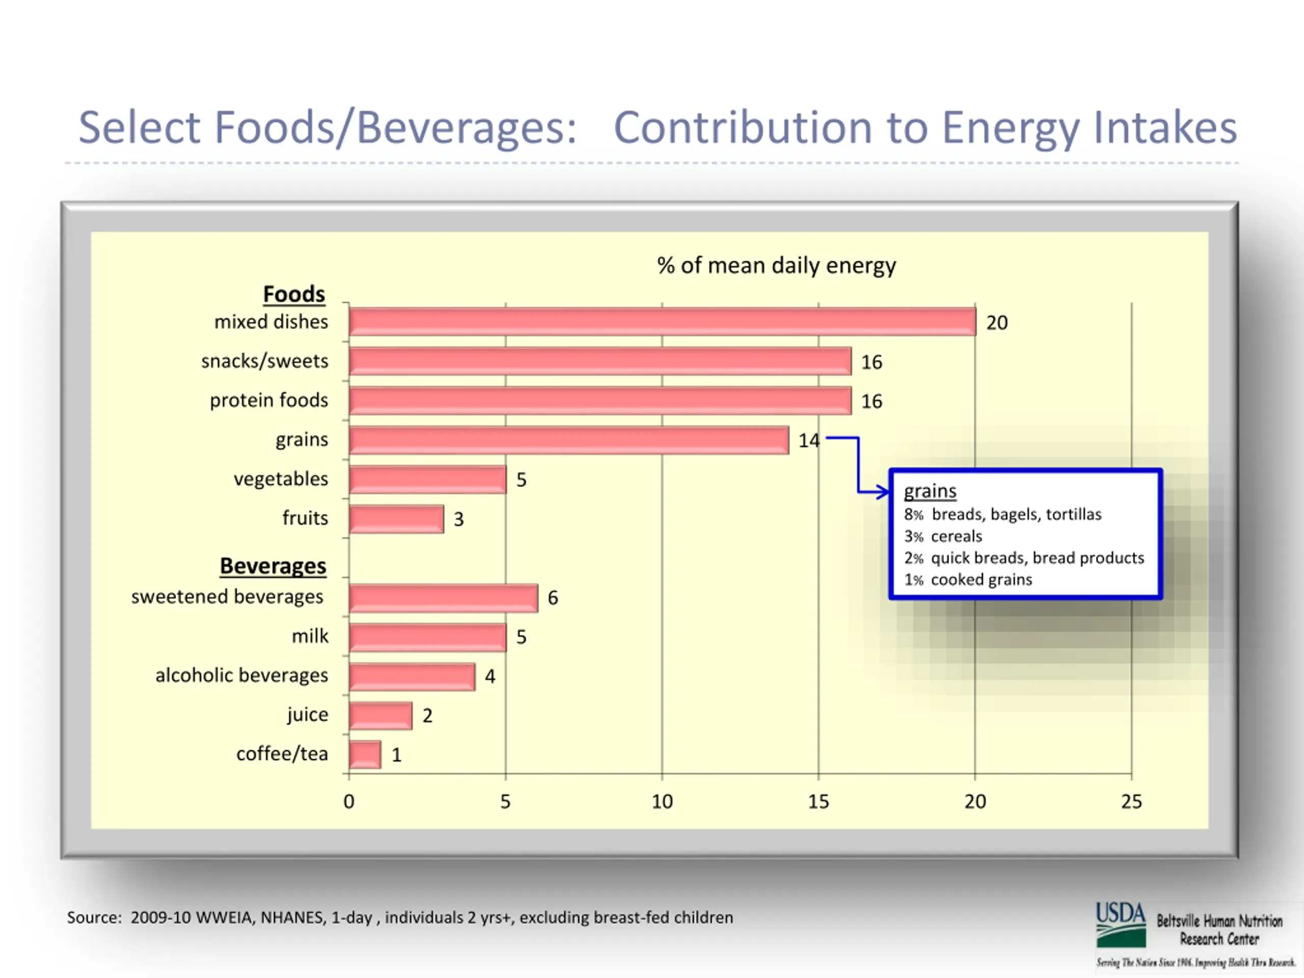Click the USDA logo icon

point(1121,925)
